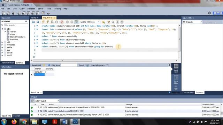This screenshot has width=223, height=125.
Task: Switch to the Session tab
Action: click(17, 116)
